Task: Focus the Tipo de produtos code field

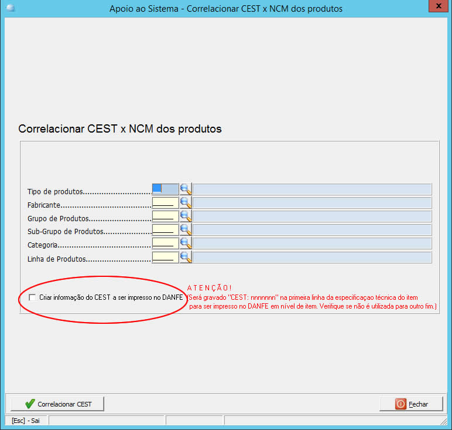Action: (x=165, y=189)
